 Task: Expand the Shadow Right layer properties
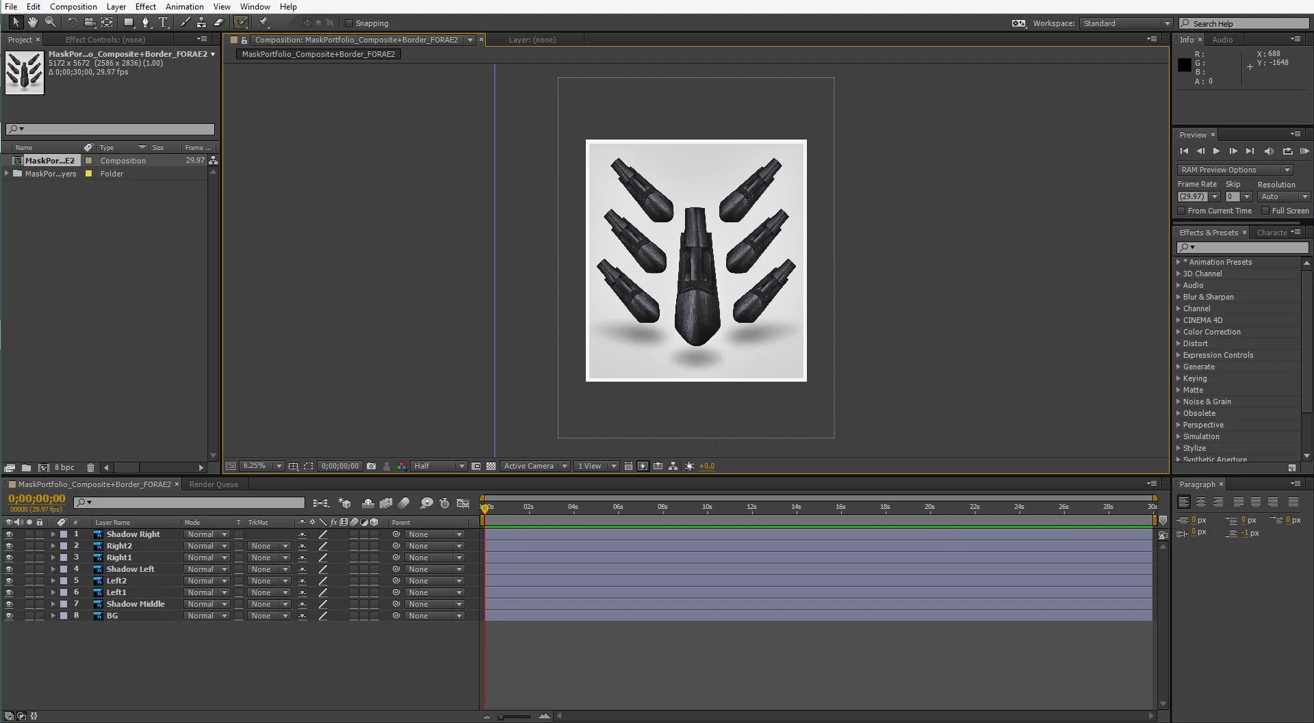point(53,534)
